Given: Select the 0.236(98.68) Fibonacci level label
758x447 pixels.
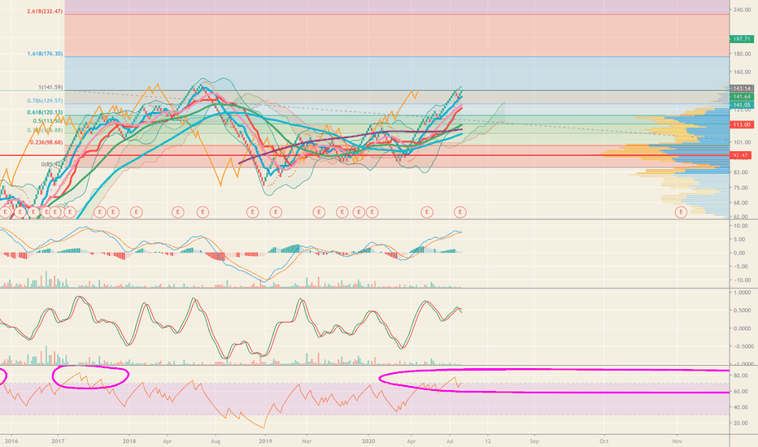Looking at the screenshot, I should coord(46,142).
